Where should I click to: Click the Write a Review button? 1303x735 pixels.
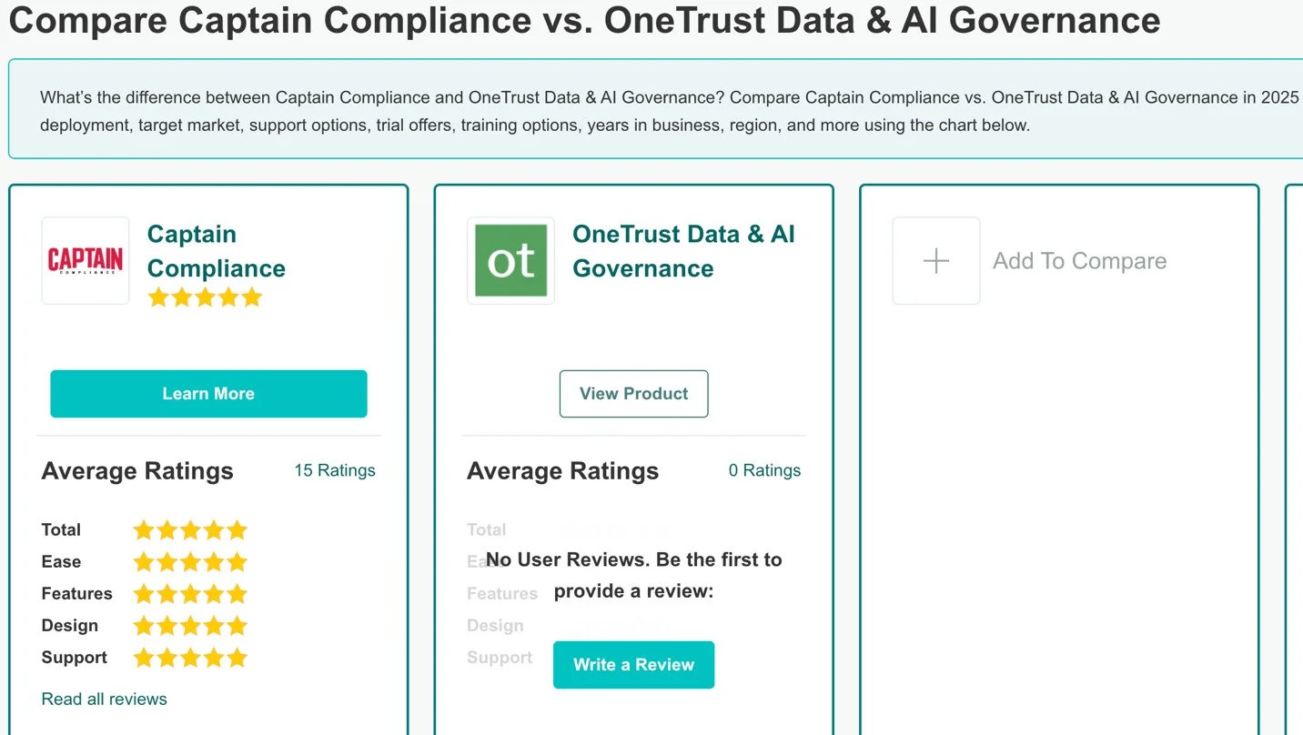633,665
